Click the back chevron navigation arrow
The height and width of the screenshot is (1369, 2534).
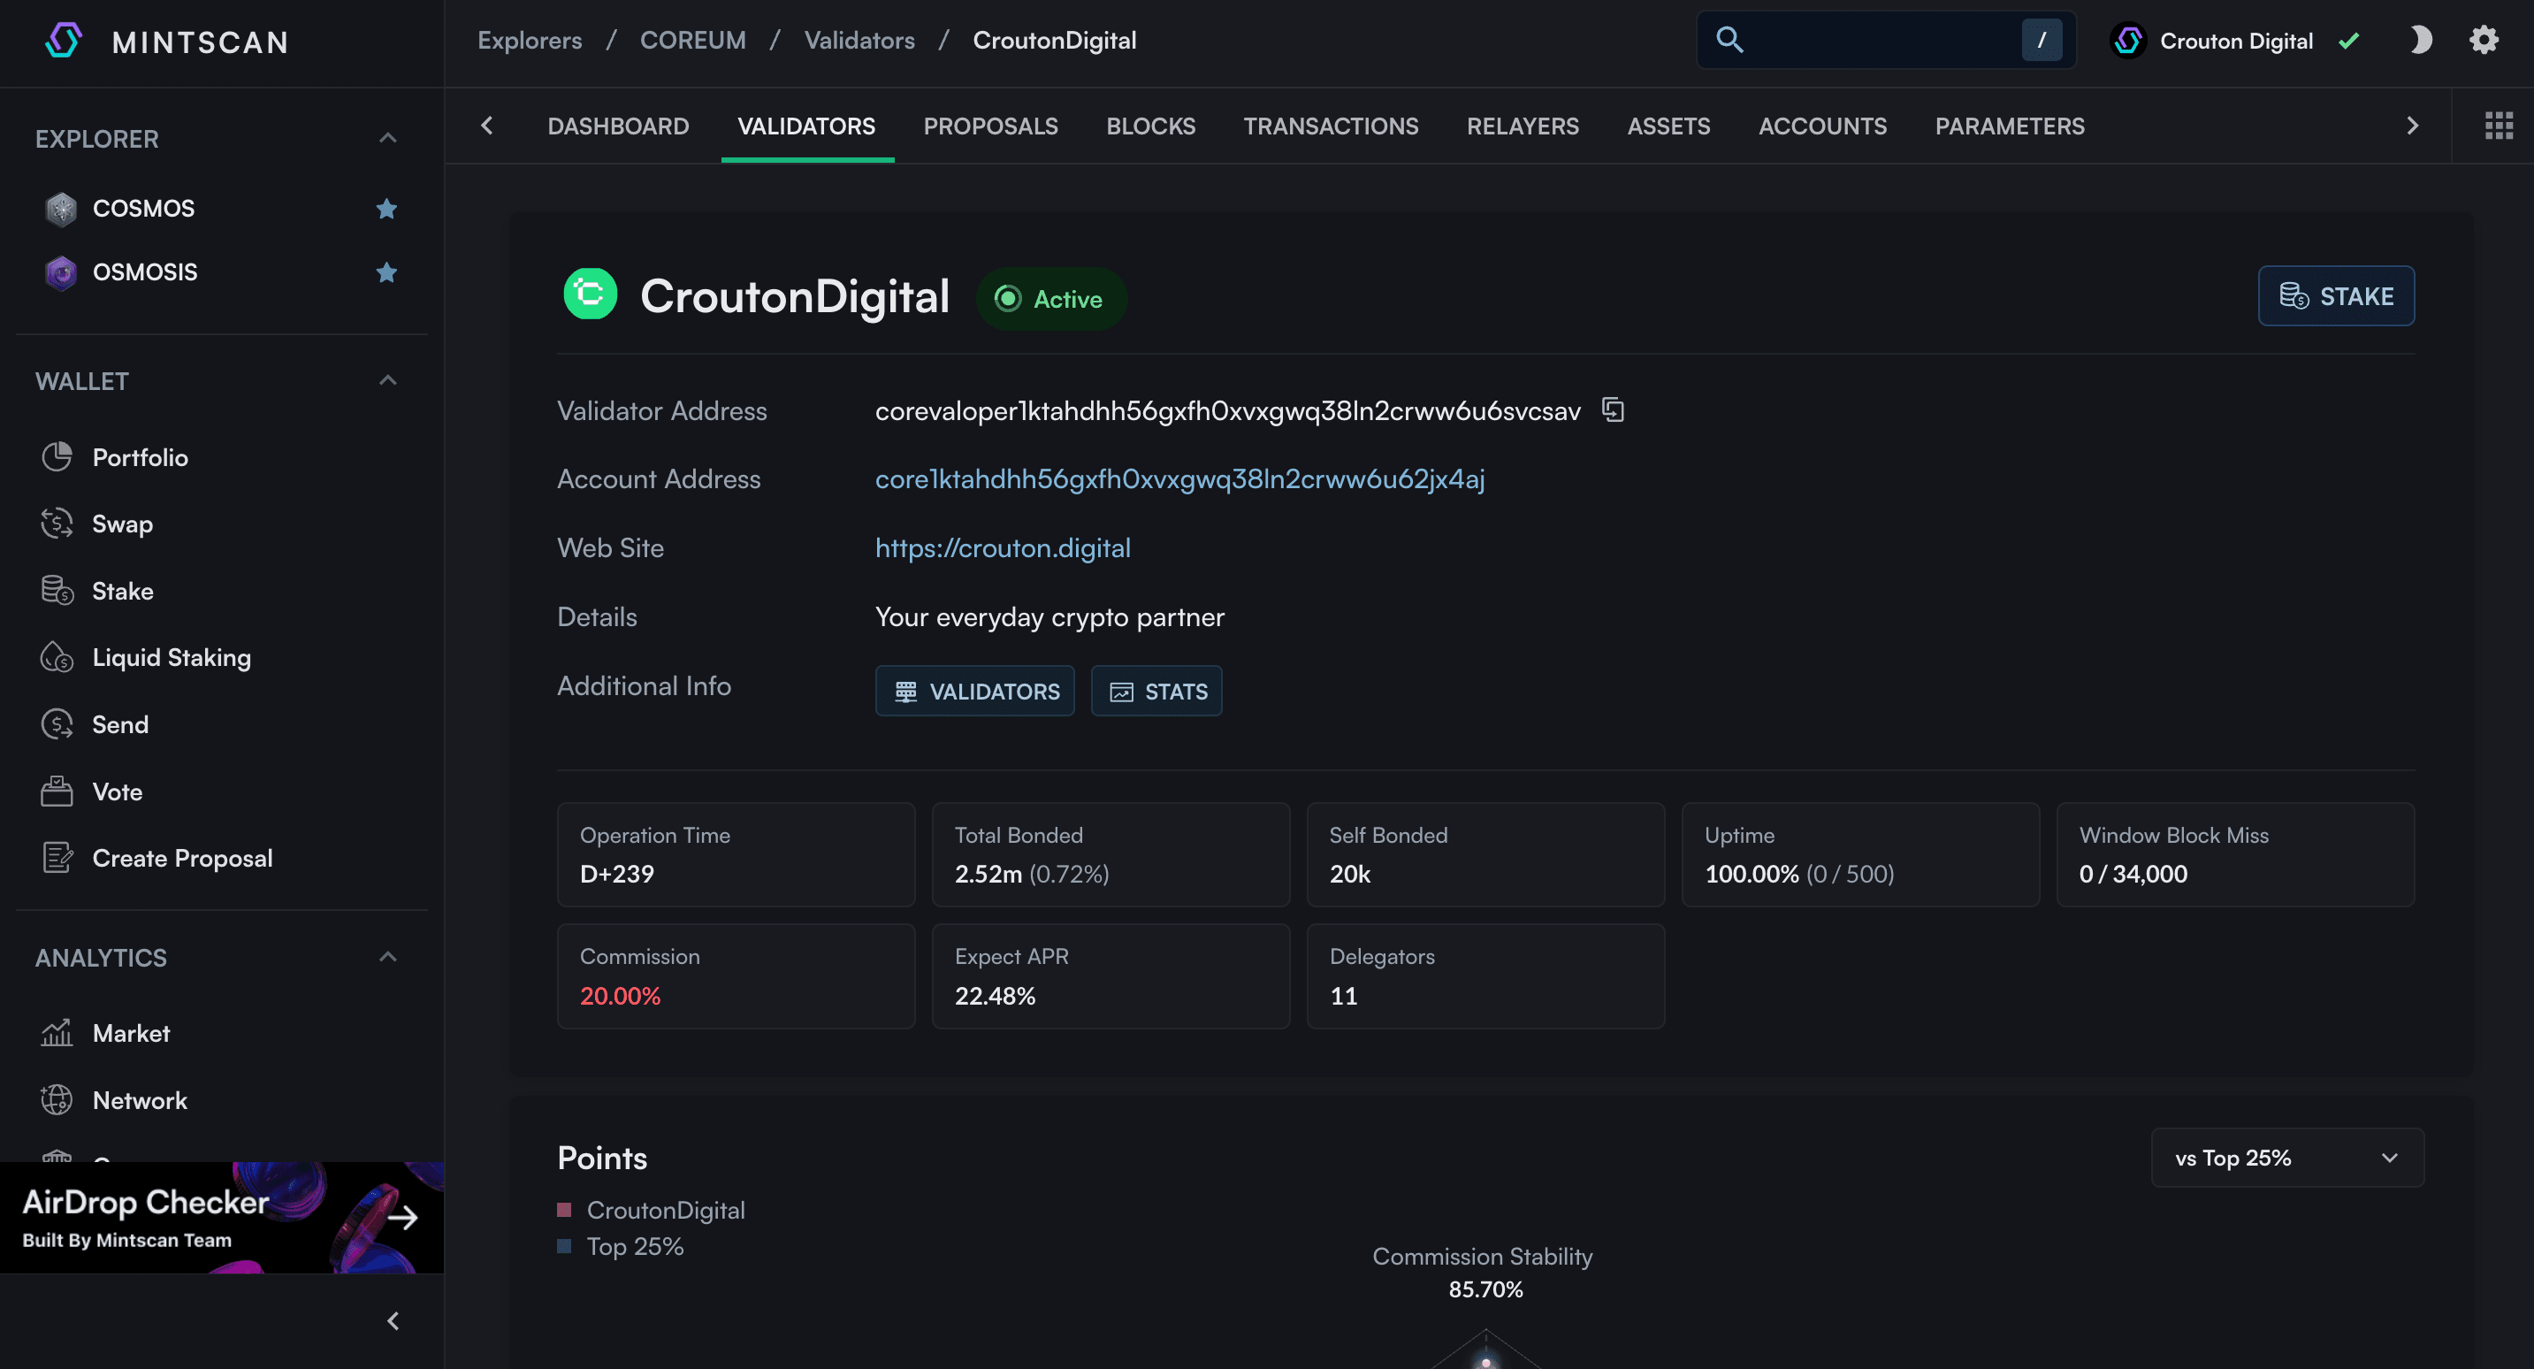487,125
